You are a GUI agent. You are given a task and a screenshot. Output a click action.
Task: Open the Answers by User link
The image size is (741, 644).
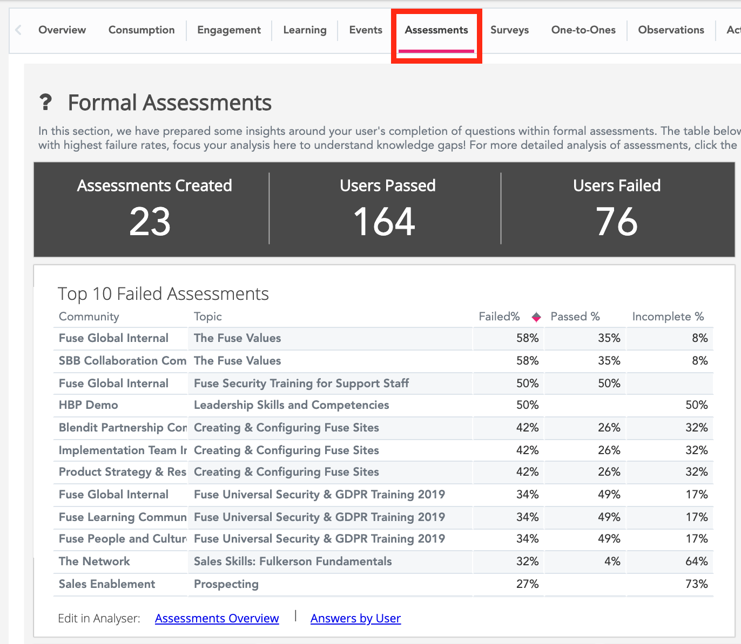click(x=355, y=618)
